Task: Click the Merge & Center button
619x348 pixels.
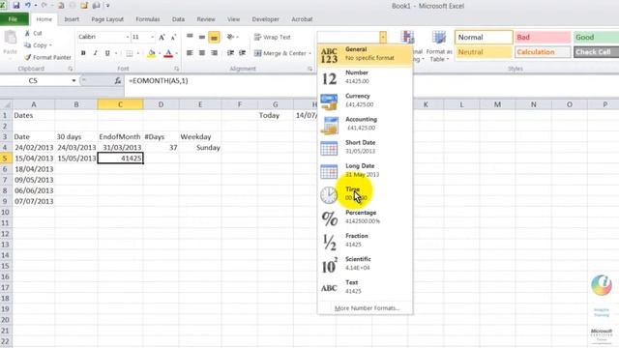Action: [280, 53]
